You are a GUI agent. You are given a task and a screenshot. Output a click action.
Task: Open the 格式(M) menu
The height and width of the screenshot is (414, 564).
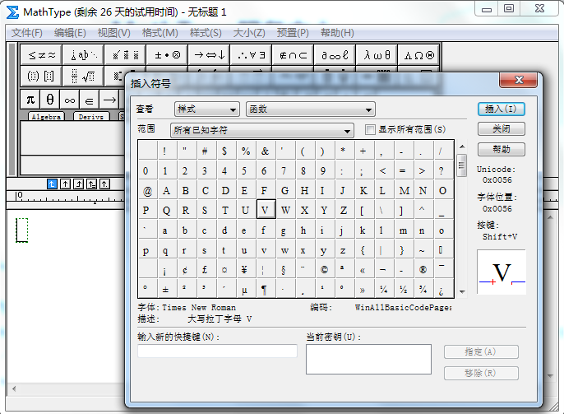160,33
